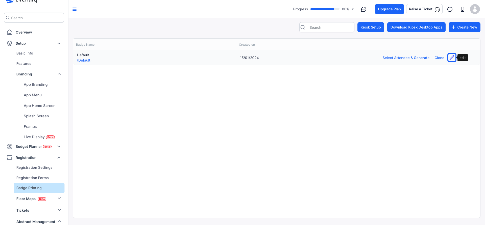
Task: Click the edit pencil icon for Default badge
Action: click(452, 58)
